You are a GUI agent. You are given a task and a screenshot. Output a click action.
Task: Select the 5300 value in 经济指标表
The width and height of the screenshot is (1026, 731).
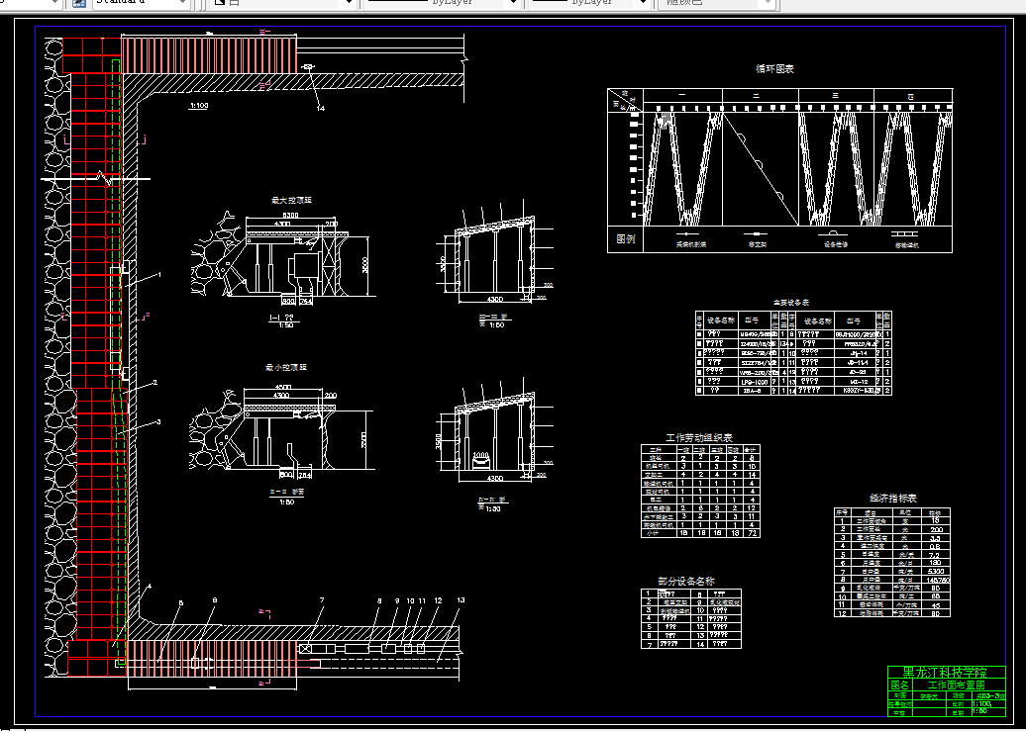935,571
